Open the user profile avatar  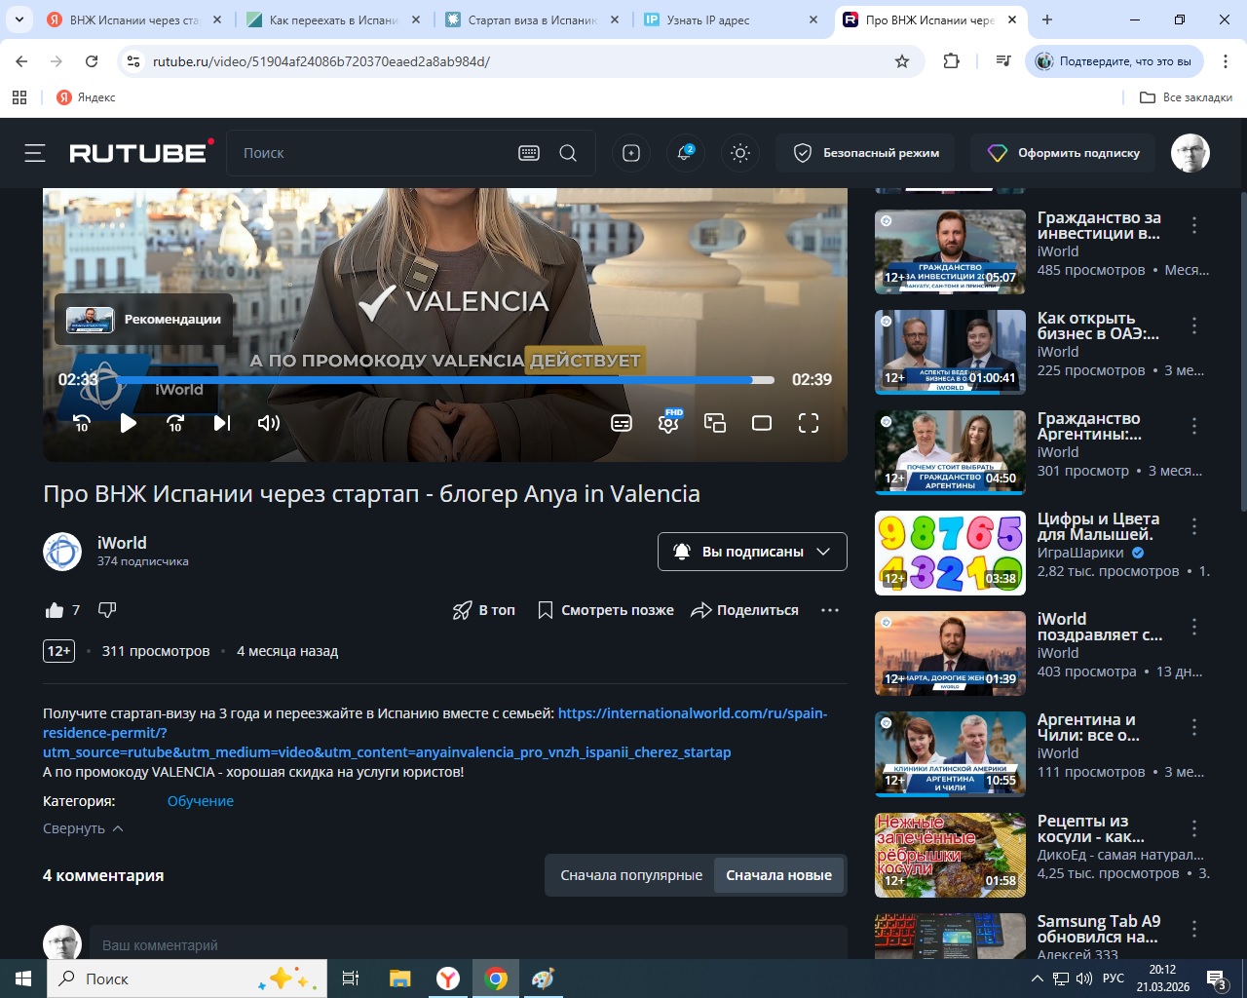[x=1190, y=153]
